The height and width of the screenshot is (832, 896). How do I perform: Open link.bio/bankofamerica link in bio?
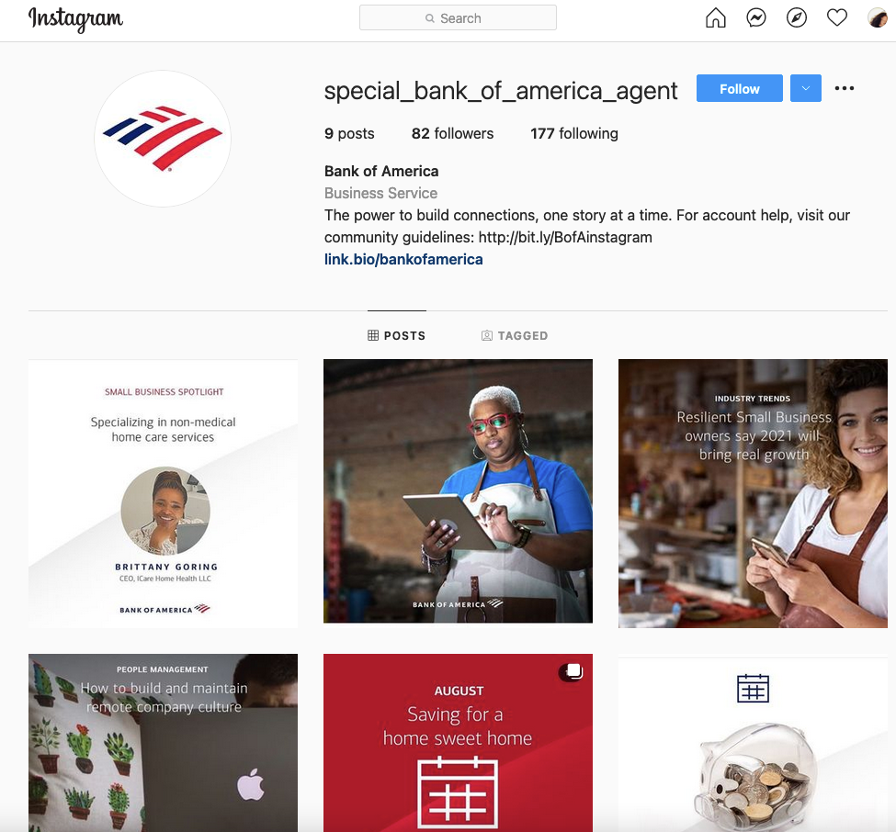[x=403, y=259]
